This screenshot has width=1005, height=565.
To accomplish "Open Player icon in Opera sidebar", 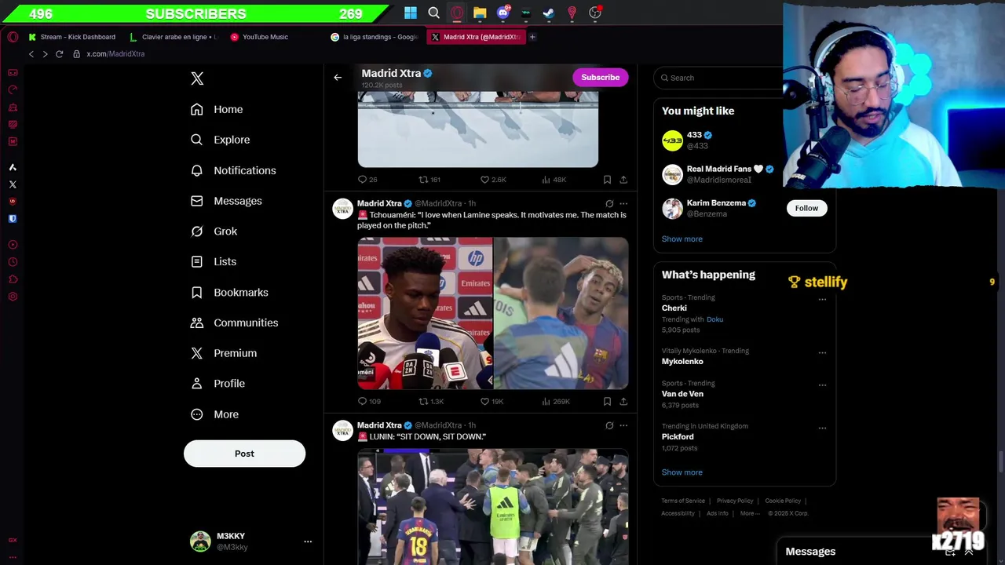I will point(13,245).
